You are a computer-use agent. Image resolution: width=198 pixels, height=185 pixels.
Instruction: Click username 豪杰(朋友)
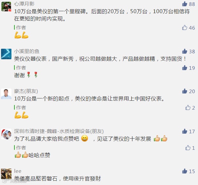(x=26, y=91)
